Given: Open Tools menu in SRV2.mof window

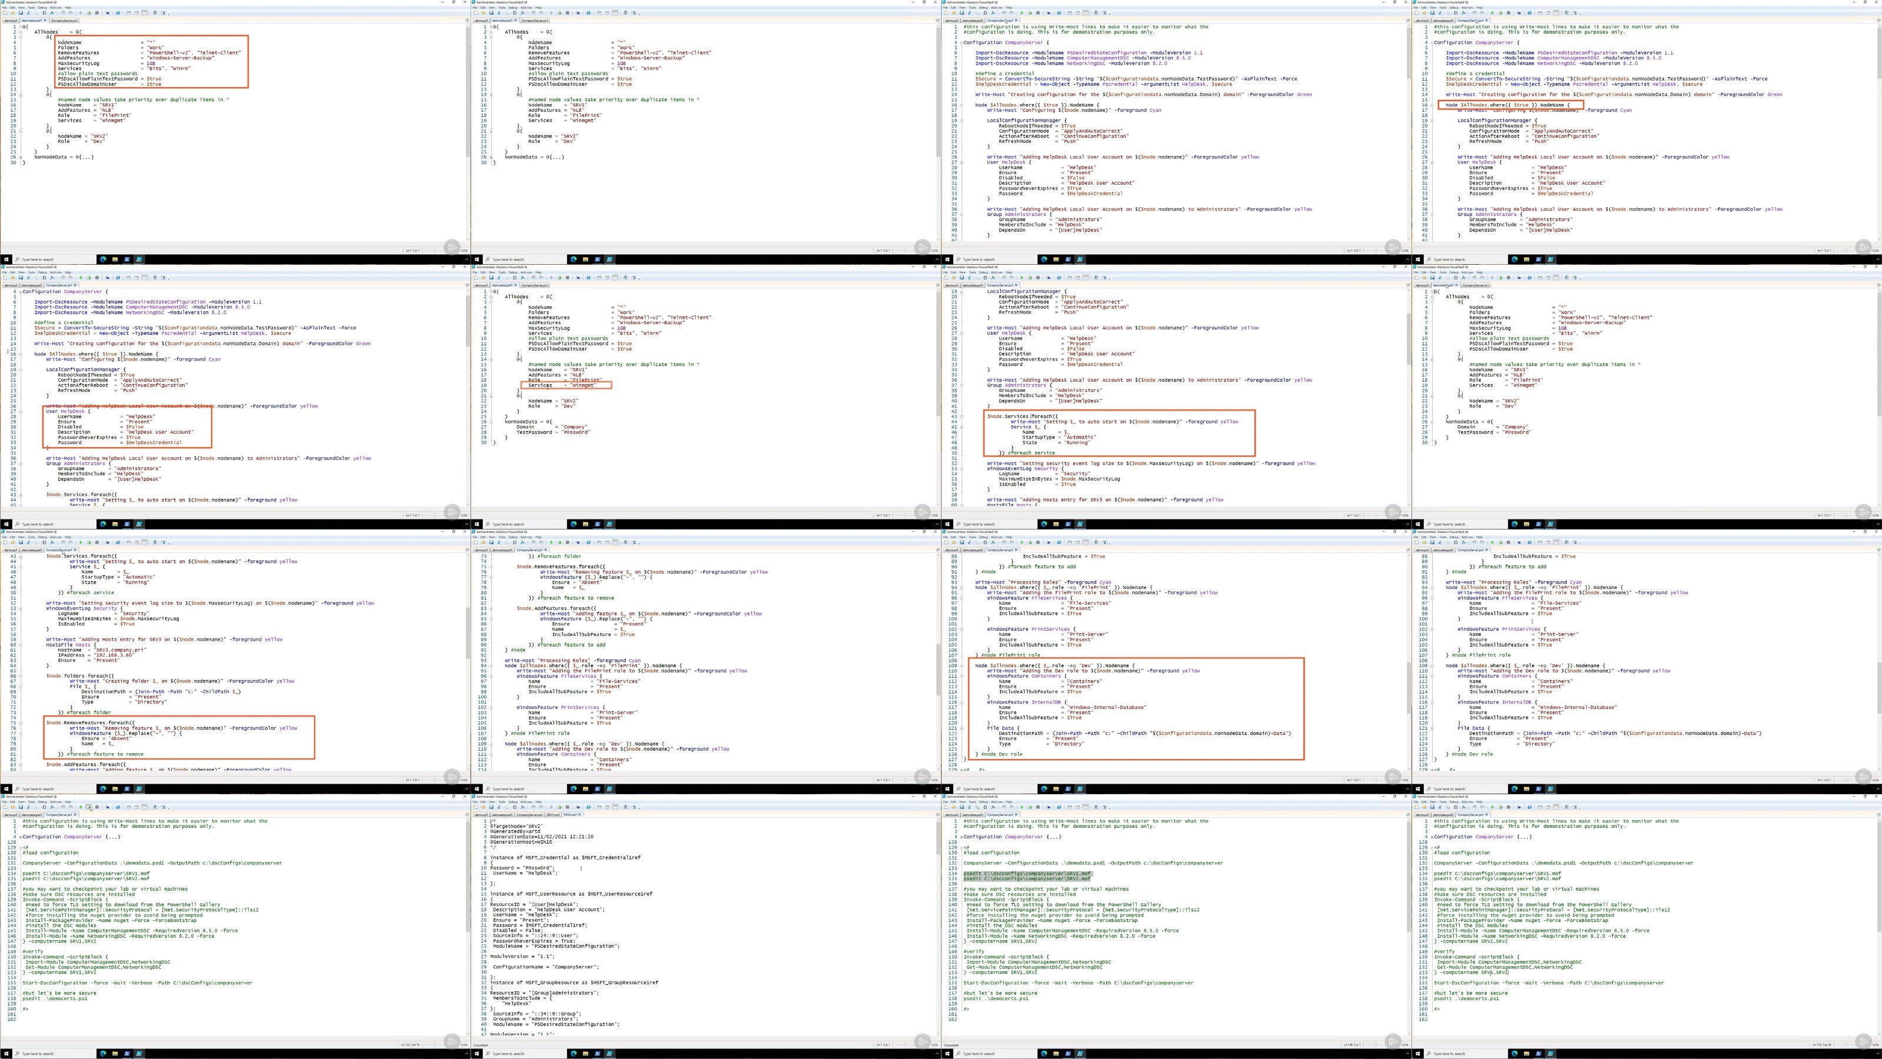Looking at the screenshot, I should click(x=503, y=802).
